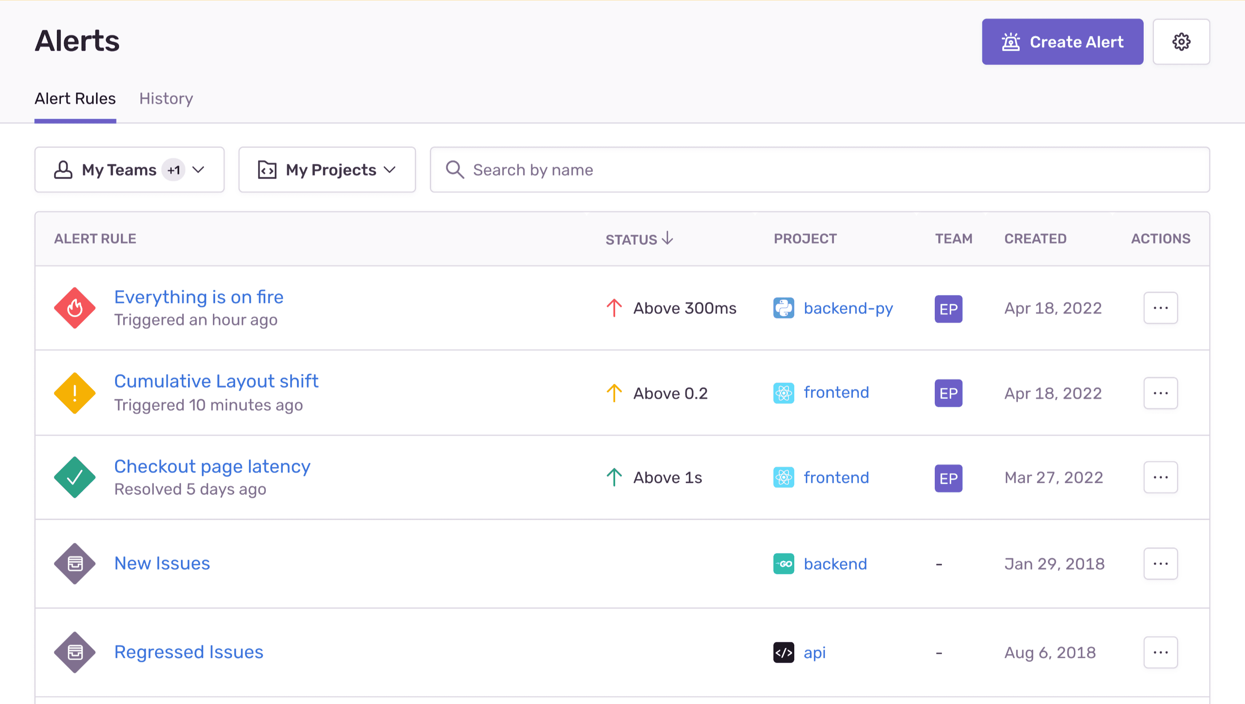Click the api project code icon

783,652
